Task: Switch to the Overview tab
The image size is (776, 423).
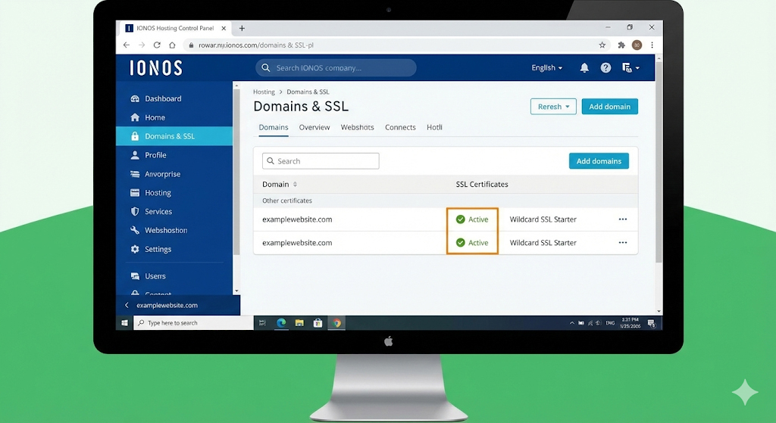Action: pos(314,127)
